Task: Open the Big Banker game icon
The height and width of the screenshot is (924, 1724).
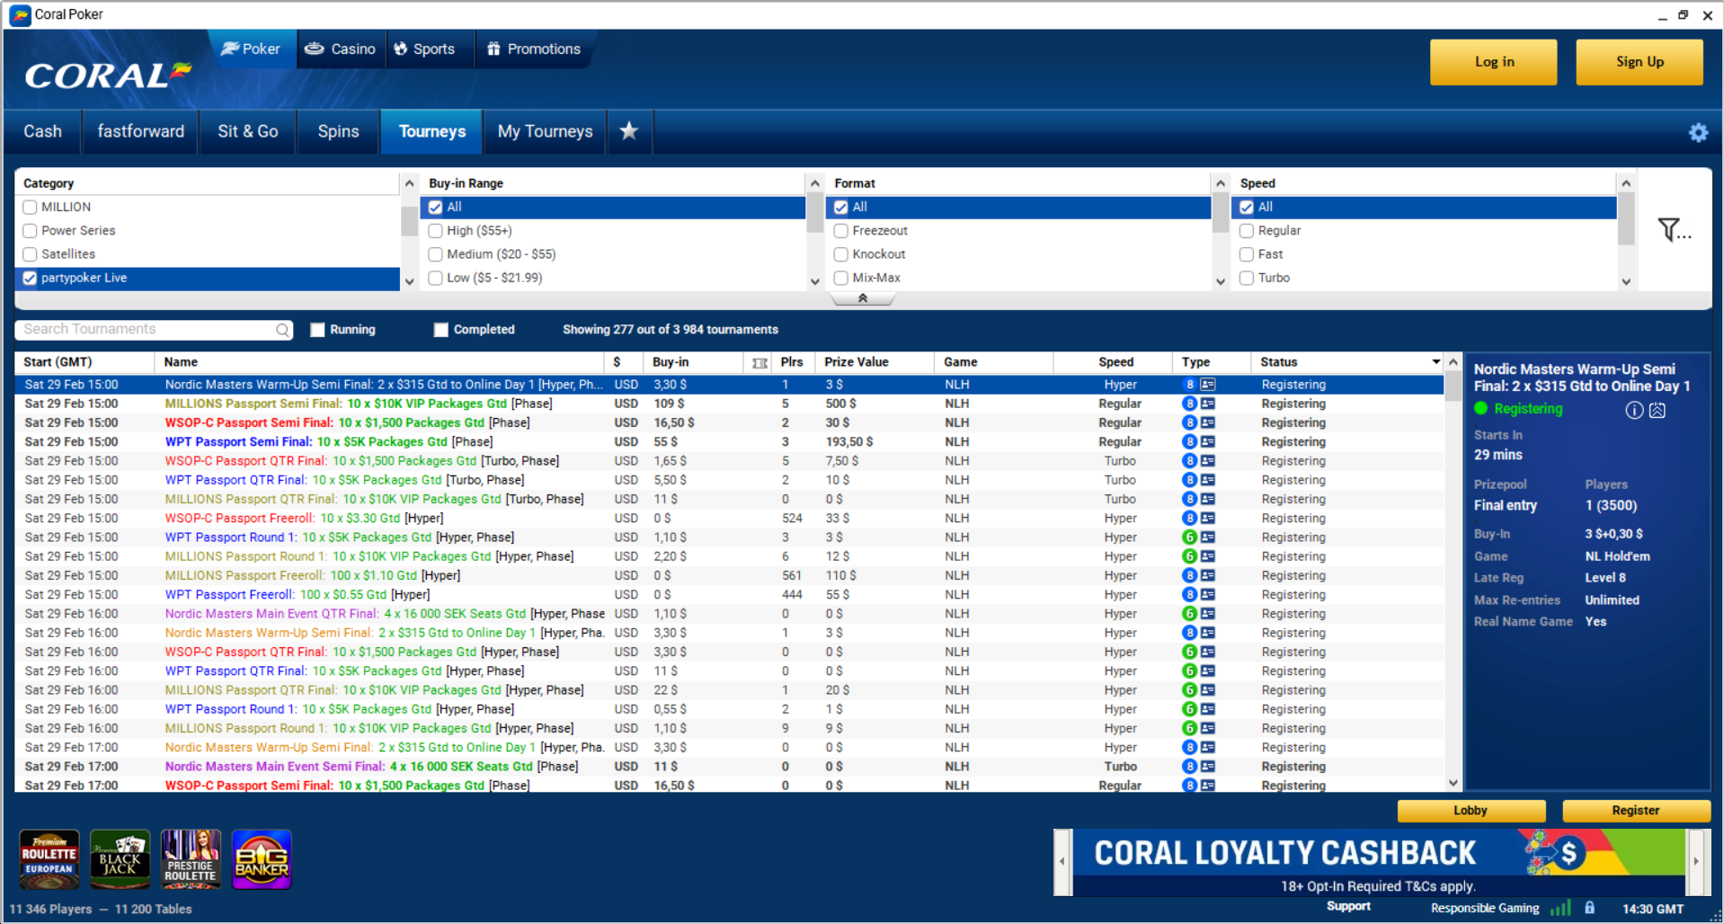Action: tap(262, 859)
